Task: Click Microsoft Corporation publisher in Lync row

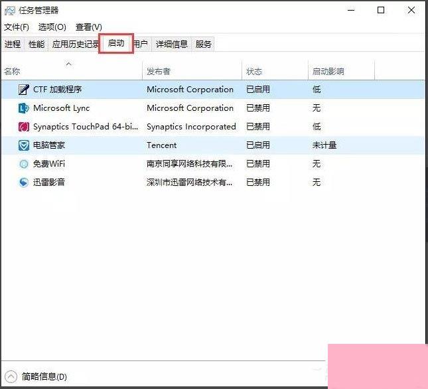Action: [190, 108]
